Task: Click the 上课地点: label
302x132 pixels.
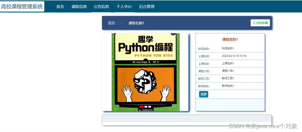Action: [x=204, y=64]
